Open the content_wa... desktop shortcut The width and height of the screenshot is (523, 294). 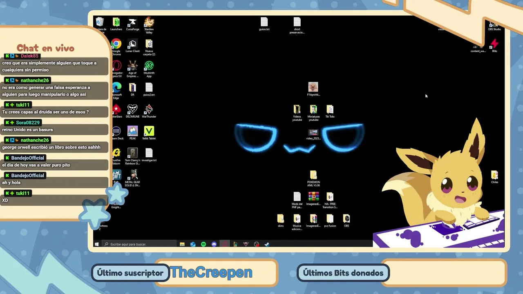pos(478,47)
